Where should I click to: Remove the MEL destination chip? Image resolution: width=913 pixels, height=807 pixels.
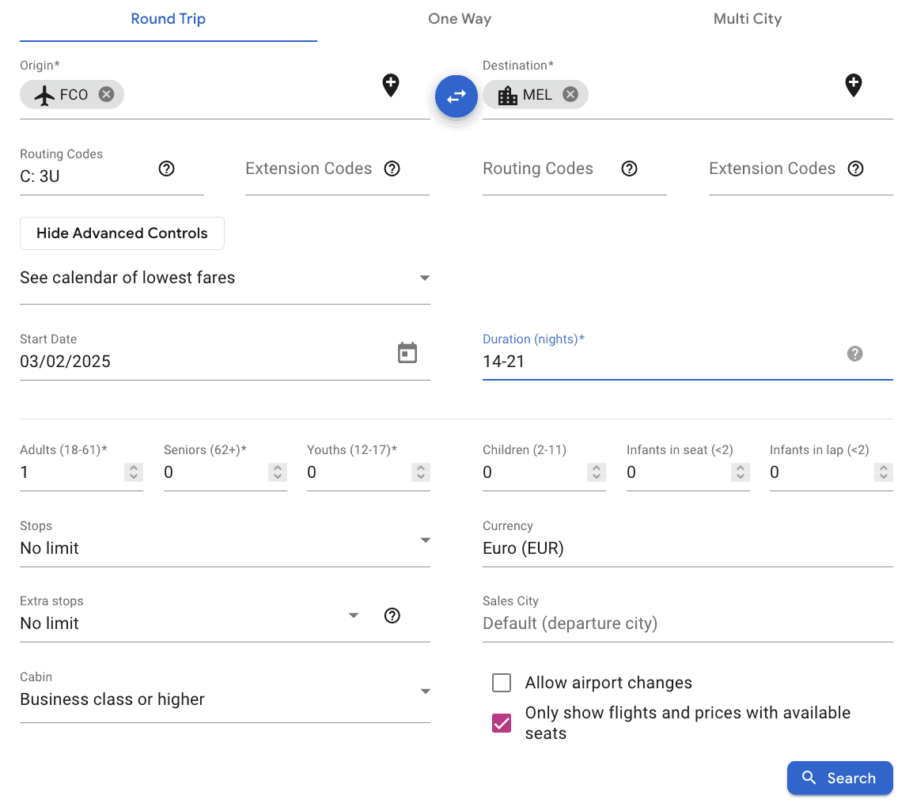570,95
